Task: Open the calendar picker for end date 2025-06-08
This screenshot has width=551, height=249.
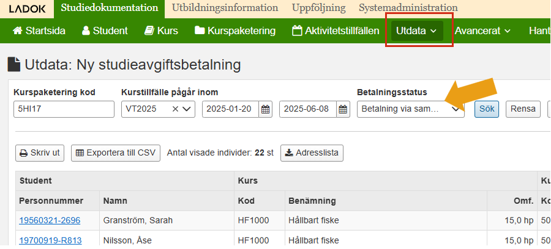Action: (x=343, y=109)
